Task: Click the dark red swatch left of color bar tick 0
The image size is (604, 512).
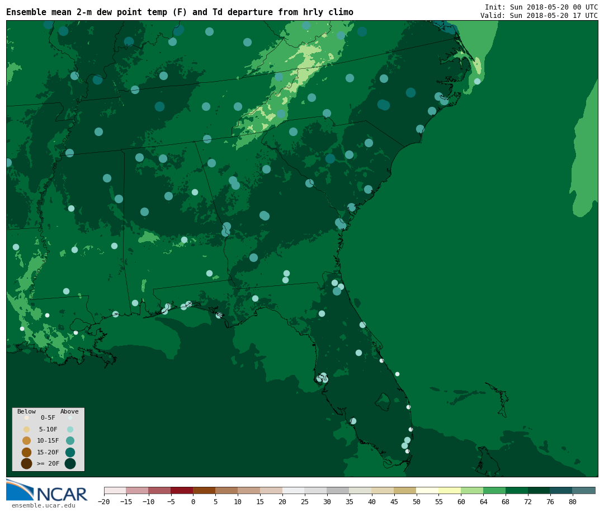Action: [182, 490]
